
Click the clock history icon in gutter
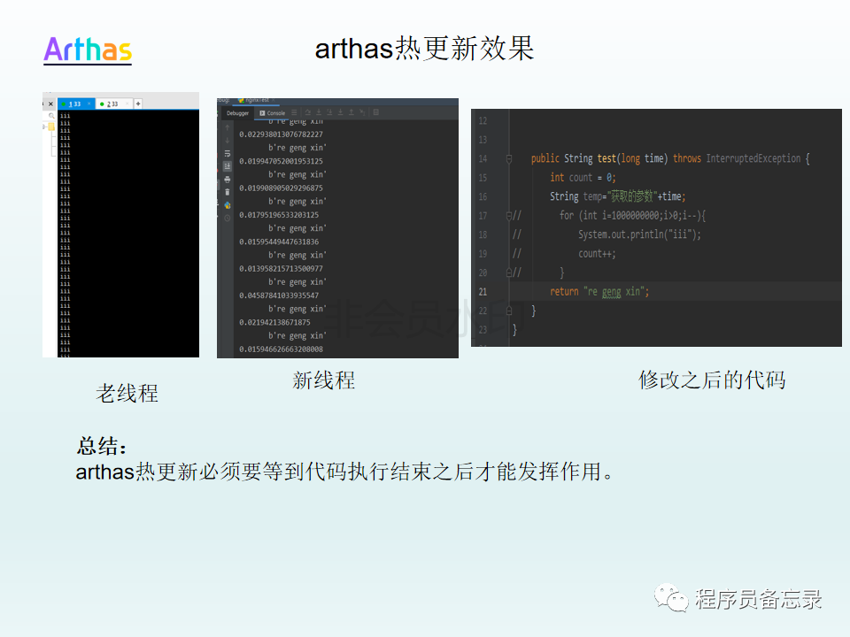click(228, 219)
